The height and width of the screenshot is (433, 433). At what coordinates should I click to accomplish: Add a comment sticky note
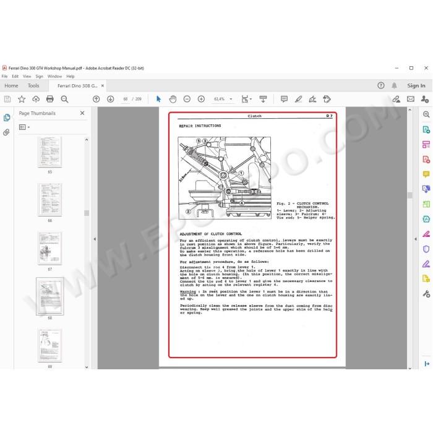284,99
